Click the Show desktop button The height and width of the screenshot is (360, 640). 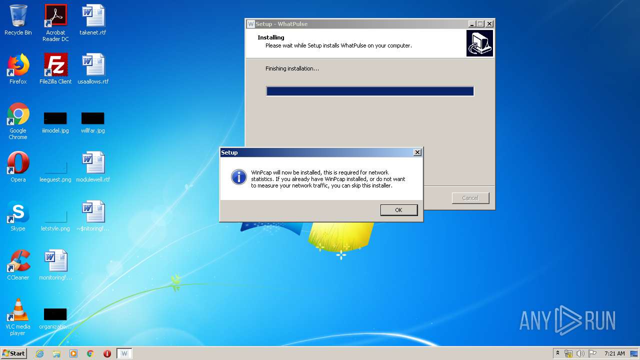635,353
